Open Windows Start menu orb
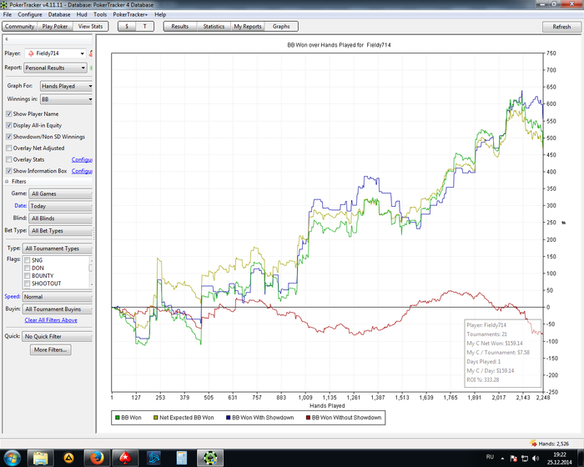584x467 pixels. pos(11,458)
